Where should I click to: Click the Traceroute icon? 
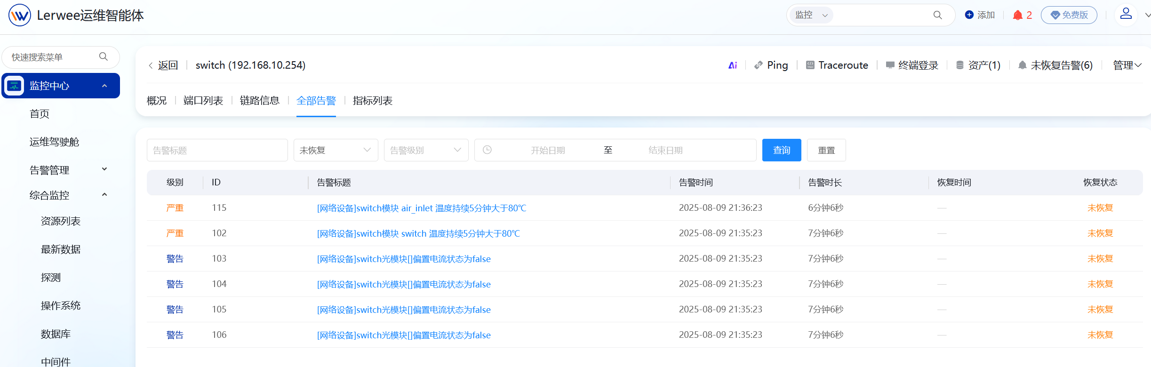tap(810, 65)
